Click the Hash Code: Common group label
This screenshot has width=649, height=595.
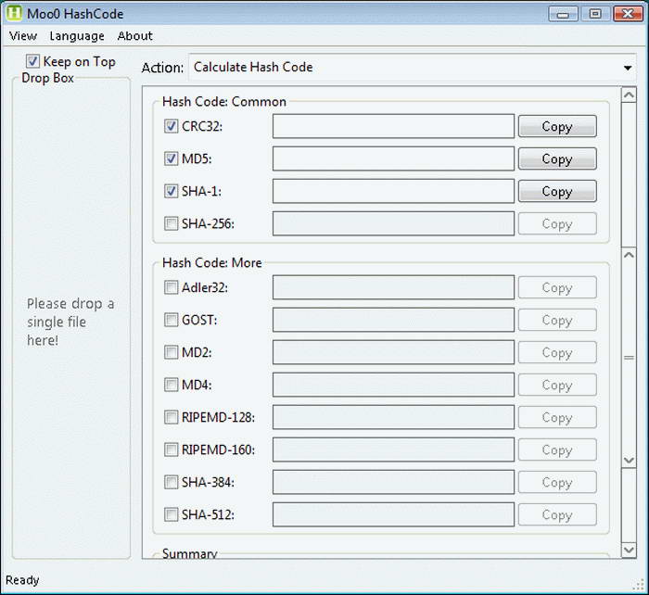coord(224,102)
